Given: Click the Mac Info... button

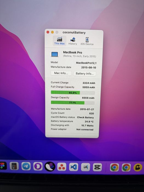Looking at the screenshot, I should tap(61, 73).
